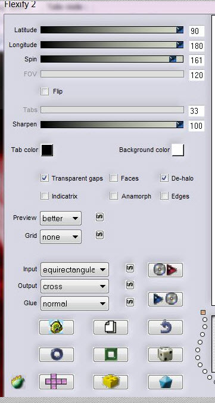Pick the black Tab color swatch

click(x=47, y=150)
